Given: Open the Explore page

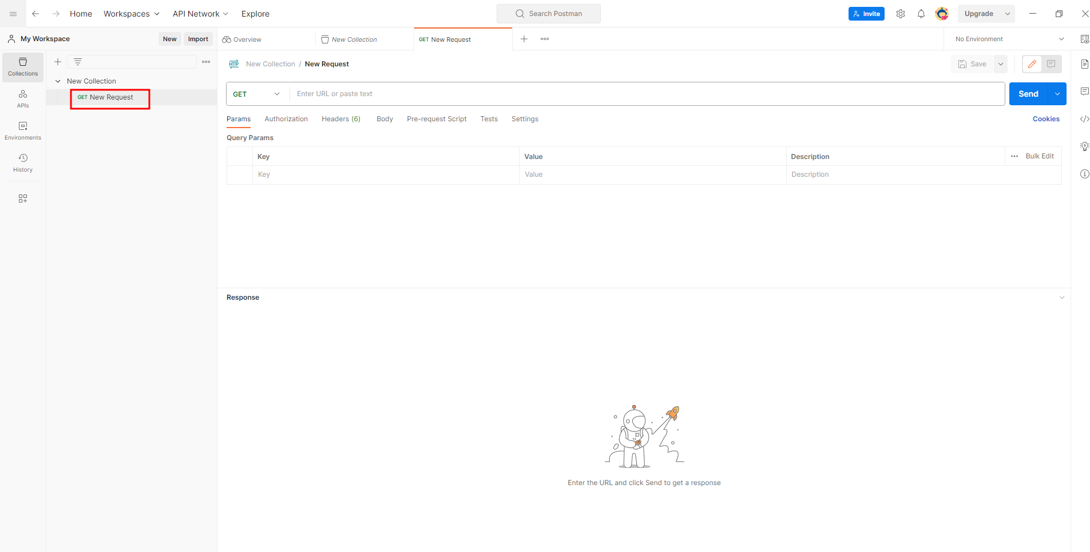Looking at the screenshot, I should click(255, 14).
